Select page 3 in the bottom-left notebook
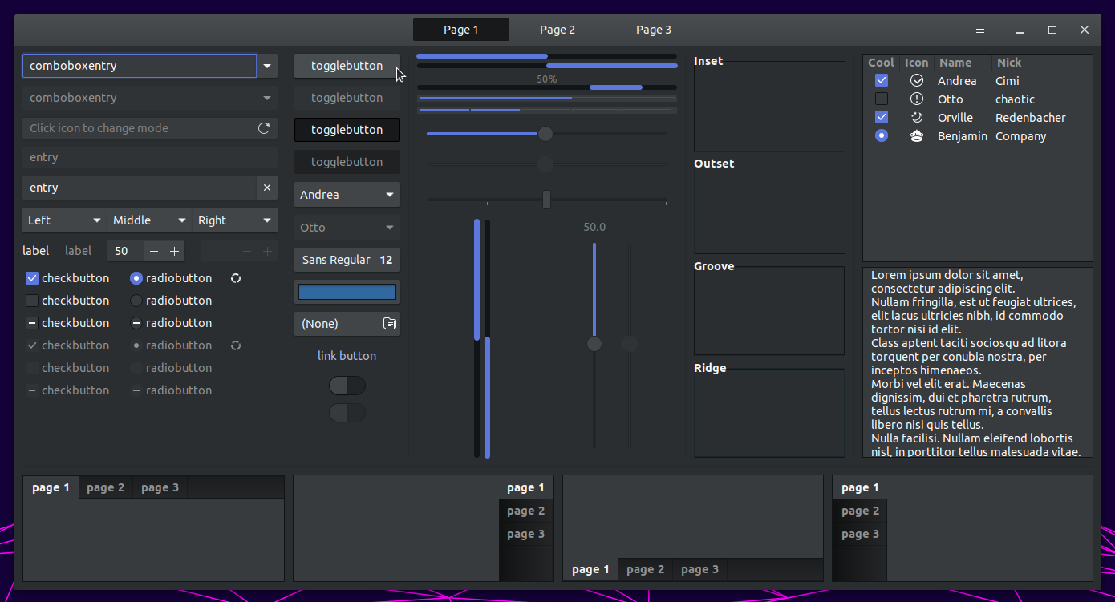Viewport: 1115px width, 602px height. 159,487
